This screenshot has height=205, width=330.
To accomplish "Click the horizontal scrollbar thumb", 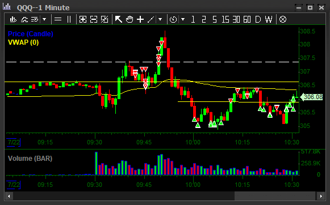I will 275,197.
